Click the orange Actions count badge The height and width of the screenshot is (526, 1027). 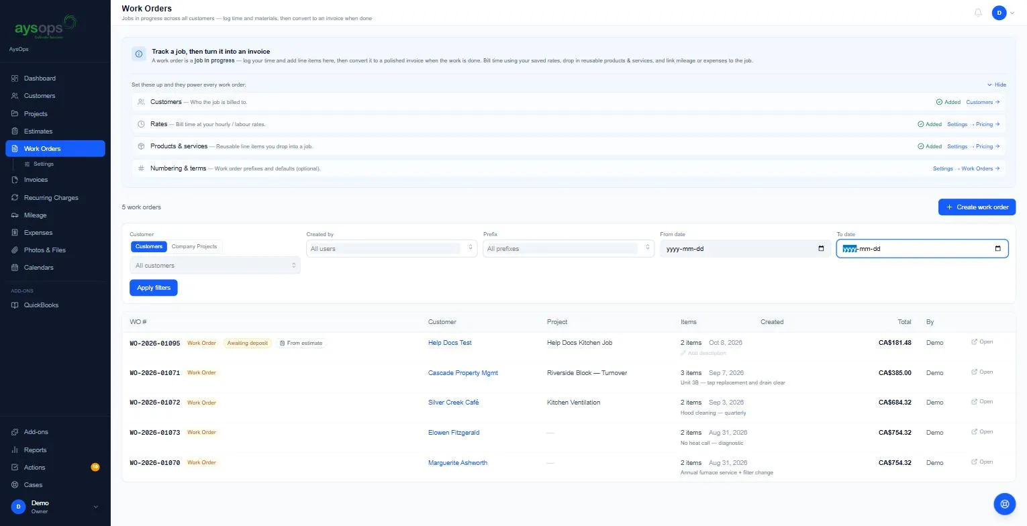point(95,467)
